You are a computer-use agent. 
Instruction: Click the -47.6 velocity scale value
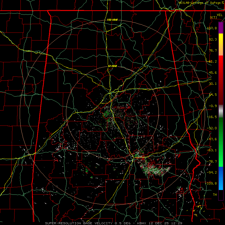[x=212, y=139]
